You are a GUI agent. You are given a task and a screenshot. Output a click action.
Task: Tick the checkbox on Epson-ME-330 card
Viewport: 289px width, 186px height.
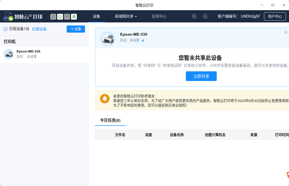point(286,32)
